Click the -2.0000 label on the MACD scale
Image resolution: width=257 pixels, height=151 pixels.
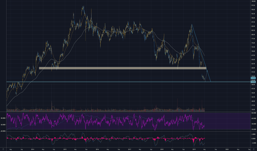[x=253, y=143]
